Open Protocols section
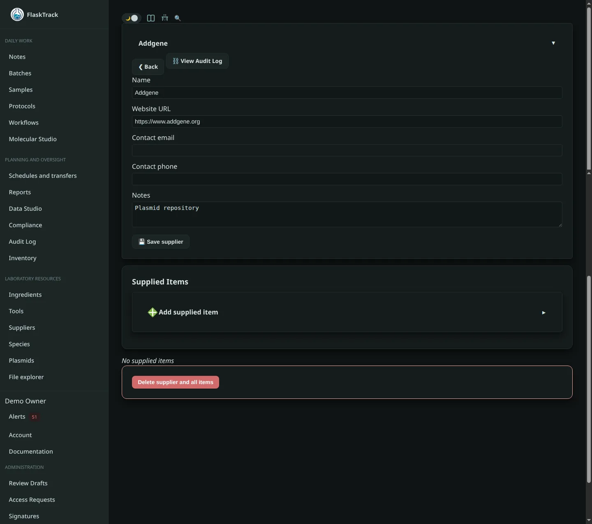The width and height of the screenshot is (592, 524). point(22,106)
